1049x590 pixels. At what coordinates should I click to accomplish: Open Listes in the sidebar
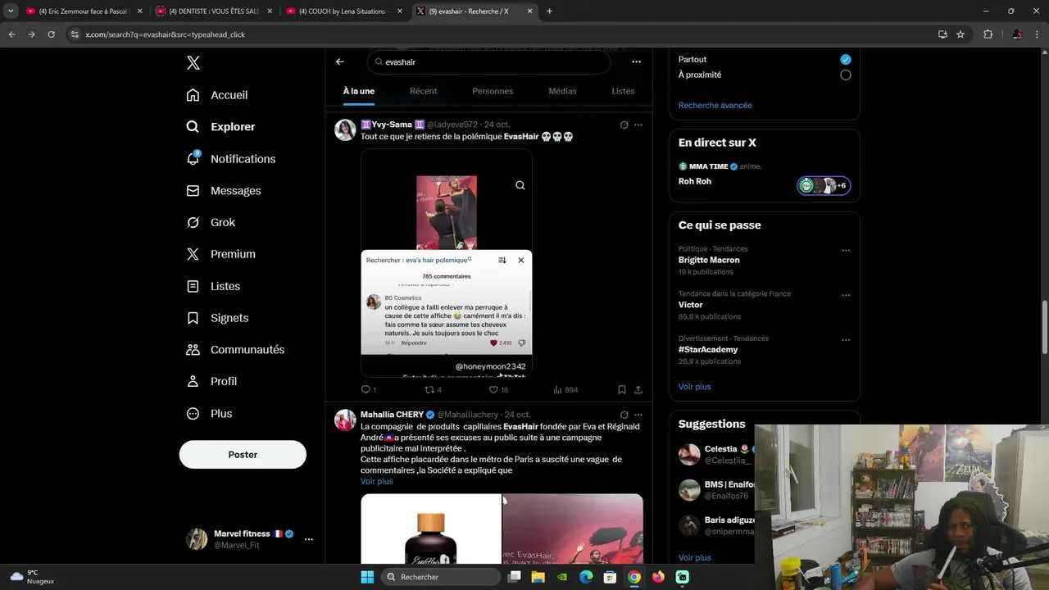click(213, 286)
